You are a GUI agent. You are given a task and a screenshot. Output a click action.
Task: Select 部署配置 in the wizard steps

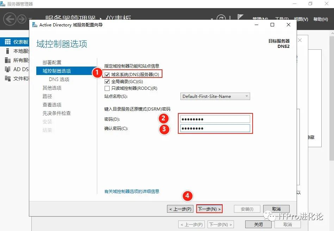click(x=52, y=62)
